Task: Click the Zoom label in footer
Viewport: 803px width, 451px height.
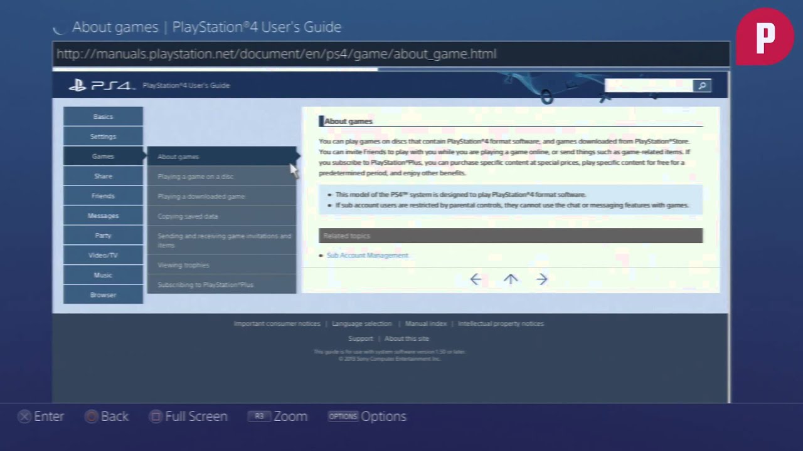Action: click(290, 417)
